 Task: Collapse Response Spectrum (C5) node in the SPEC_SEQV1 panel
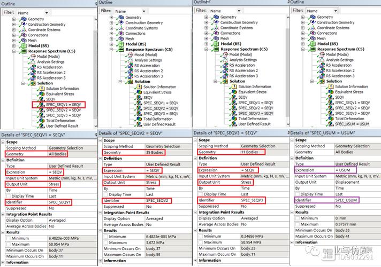[x=14, y=51]
